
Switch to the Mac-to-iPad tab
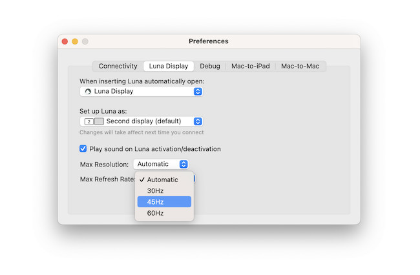click(x=251, y=66)
